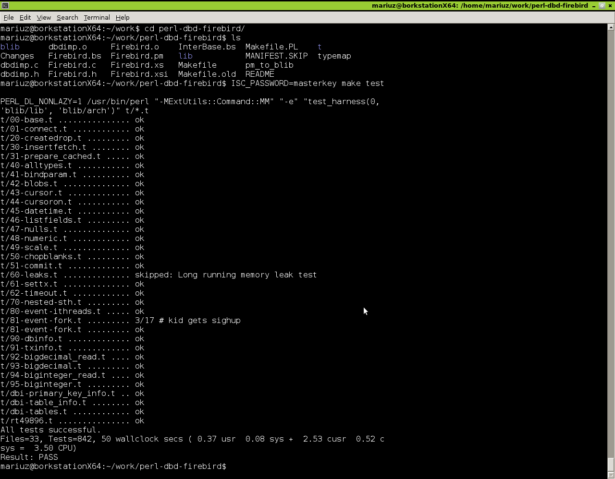
Task: Click the blue blib directory name
Action: 10,47
